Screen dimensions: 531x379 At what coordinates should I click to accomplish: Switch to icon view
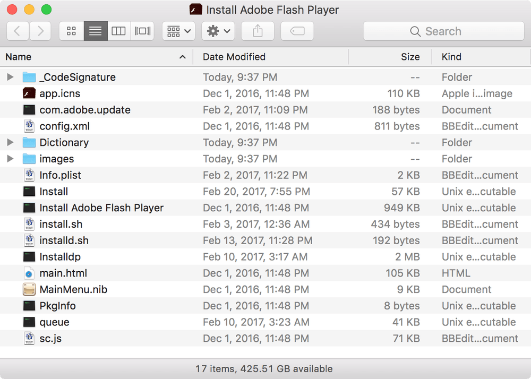tap(71, 31)
